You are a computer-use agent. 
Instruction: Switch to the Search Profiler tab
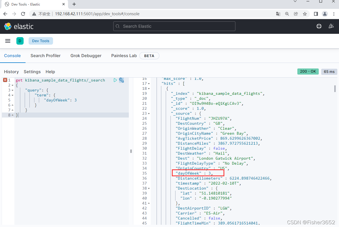(46, 56)
